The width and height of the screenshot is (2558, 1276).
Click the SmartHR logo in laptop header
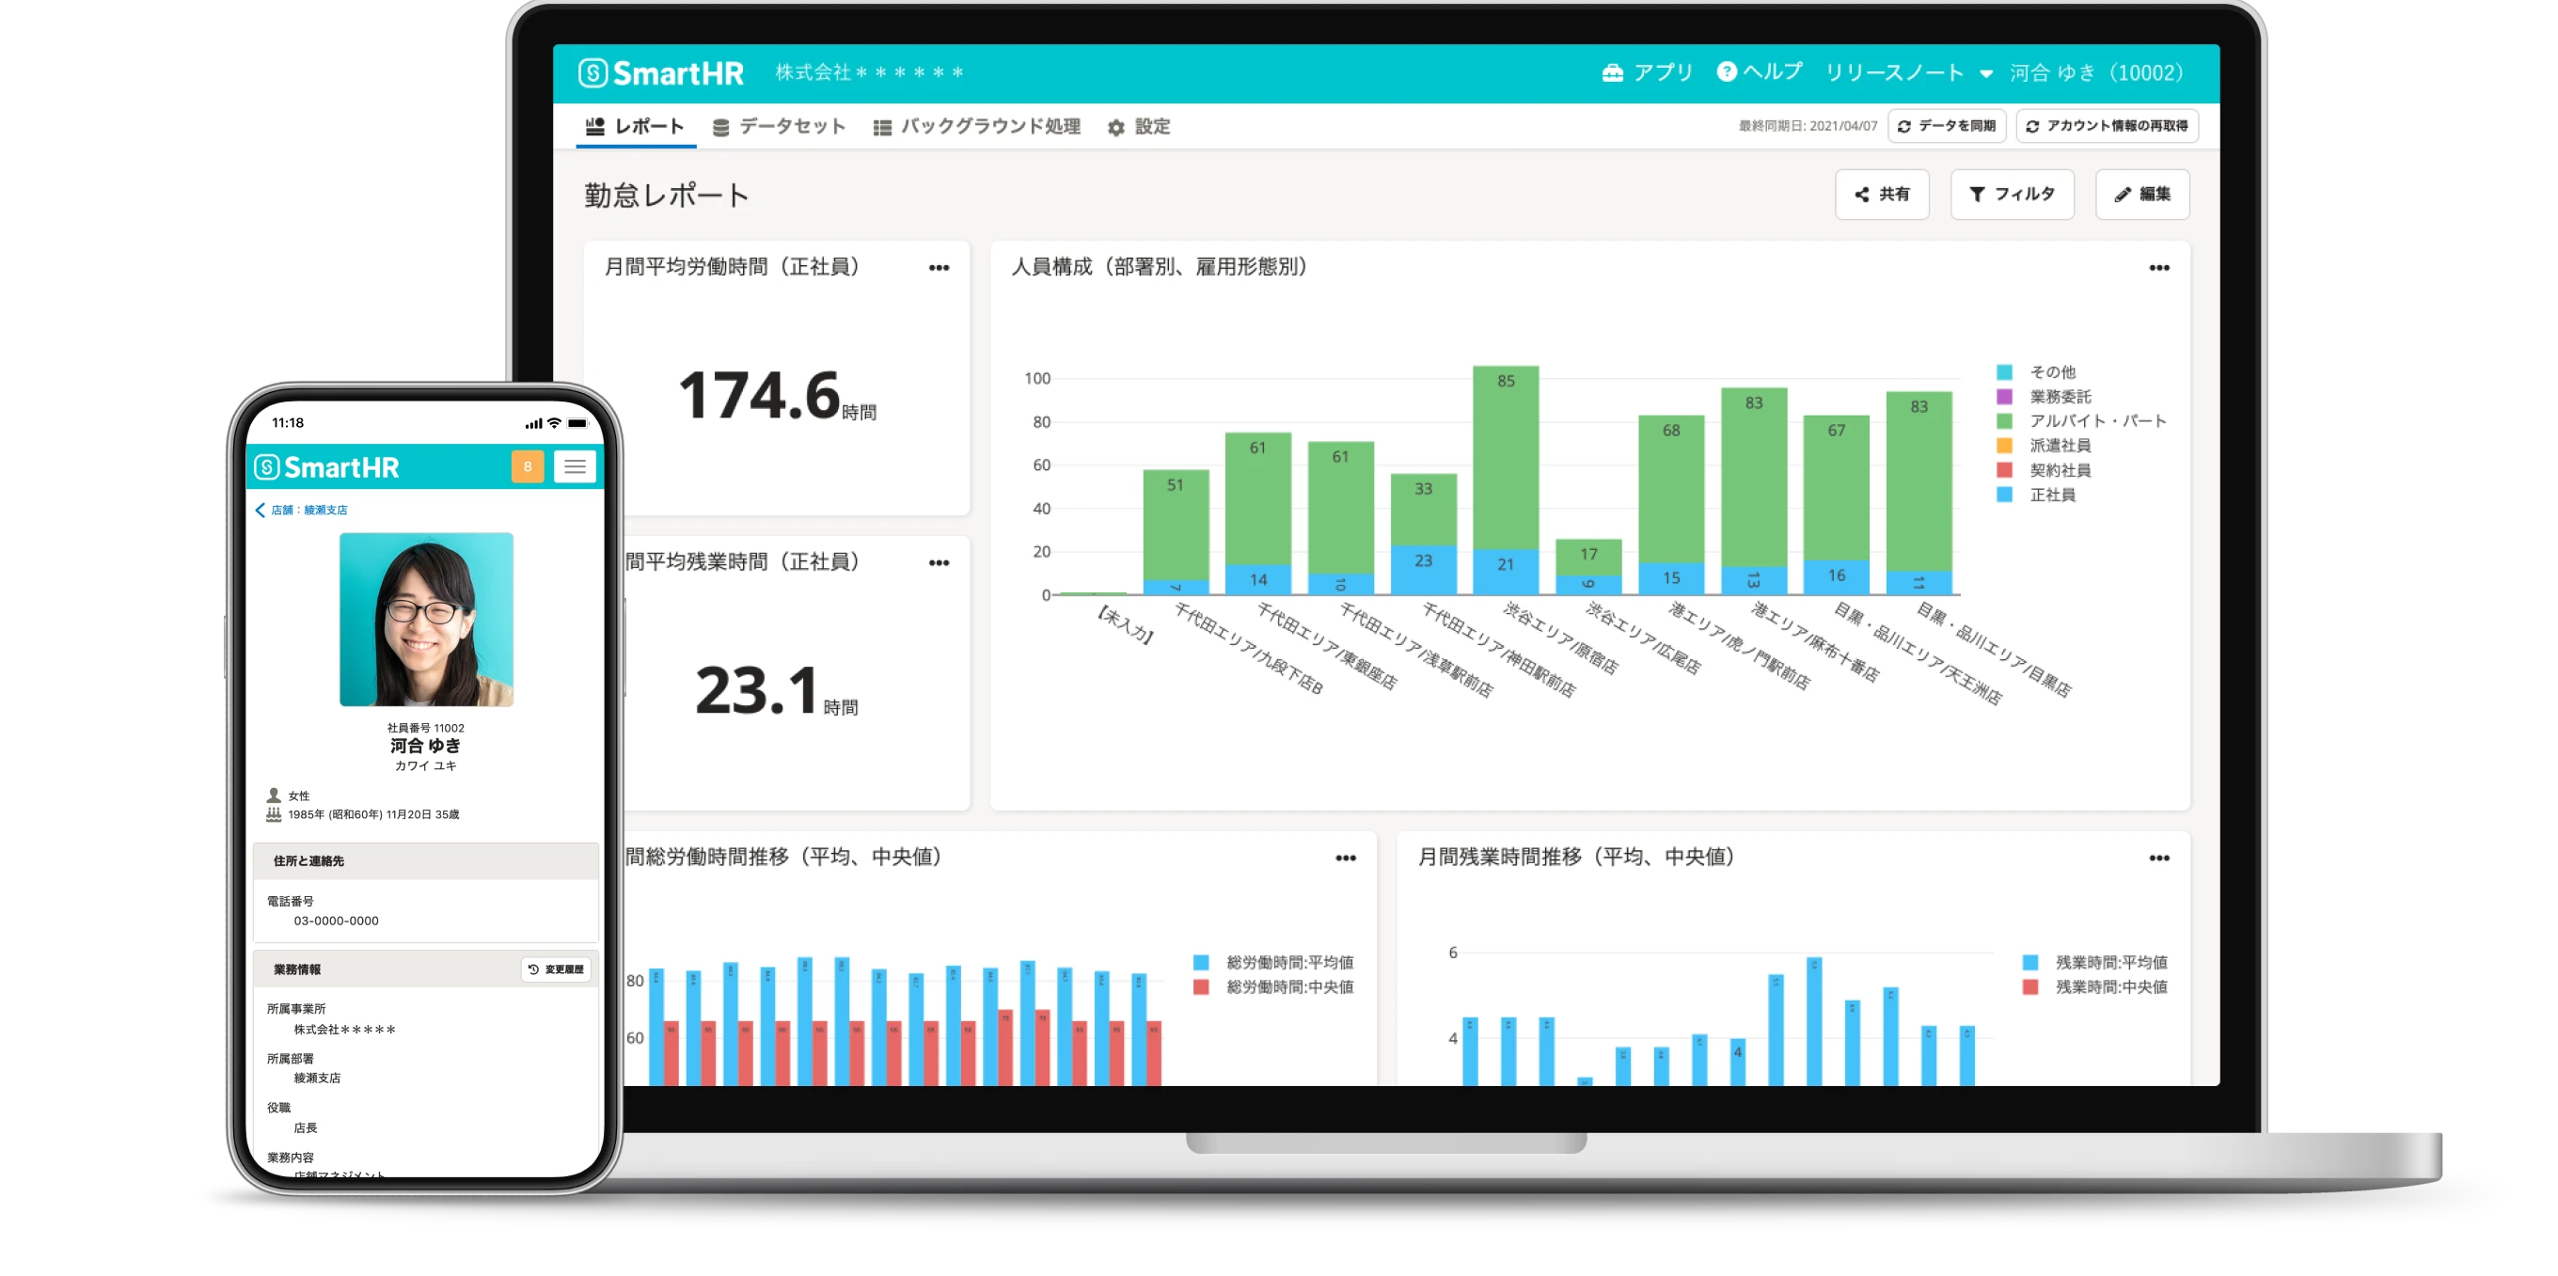coord(660,72)
